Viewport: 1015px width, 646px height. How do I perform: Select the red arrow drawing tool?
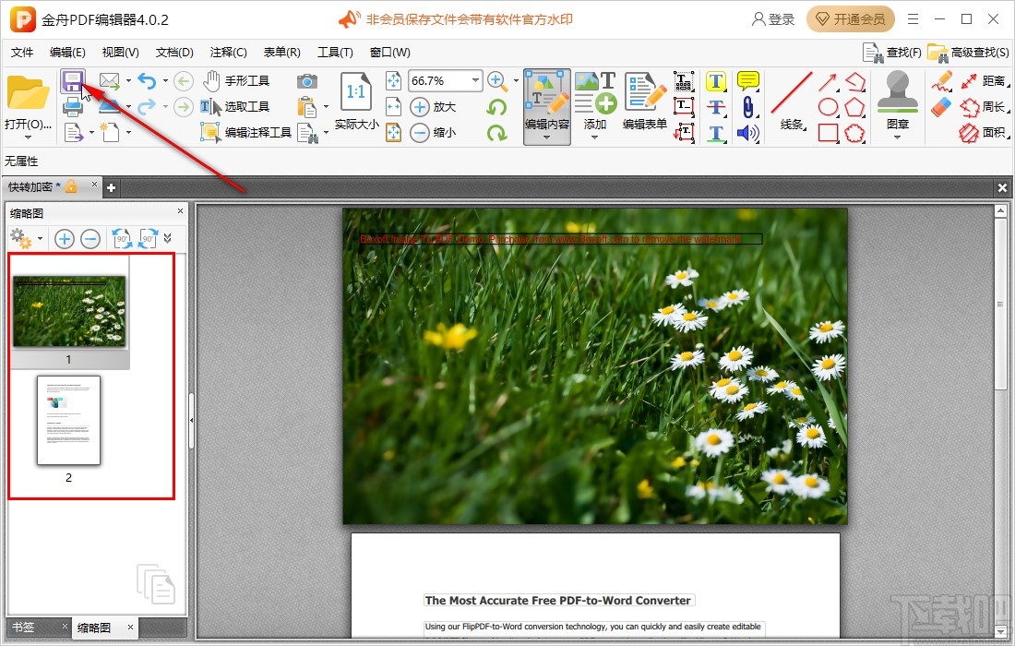point(828,81)
